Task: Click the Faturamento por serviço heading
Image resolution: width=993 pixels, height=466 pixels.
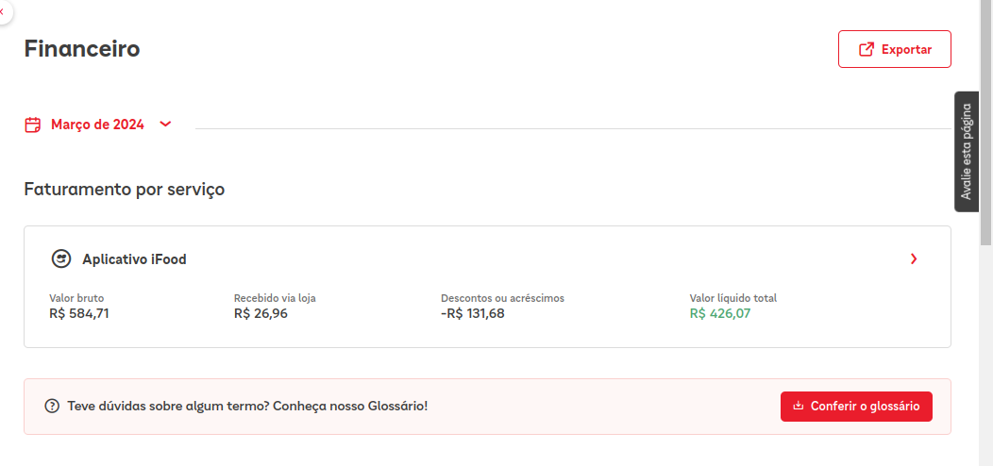Action: (124, 190)
